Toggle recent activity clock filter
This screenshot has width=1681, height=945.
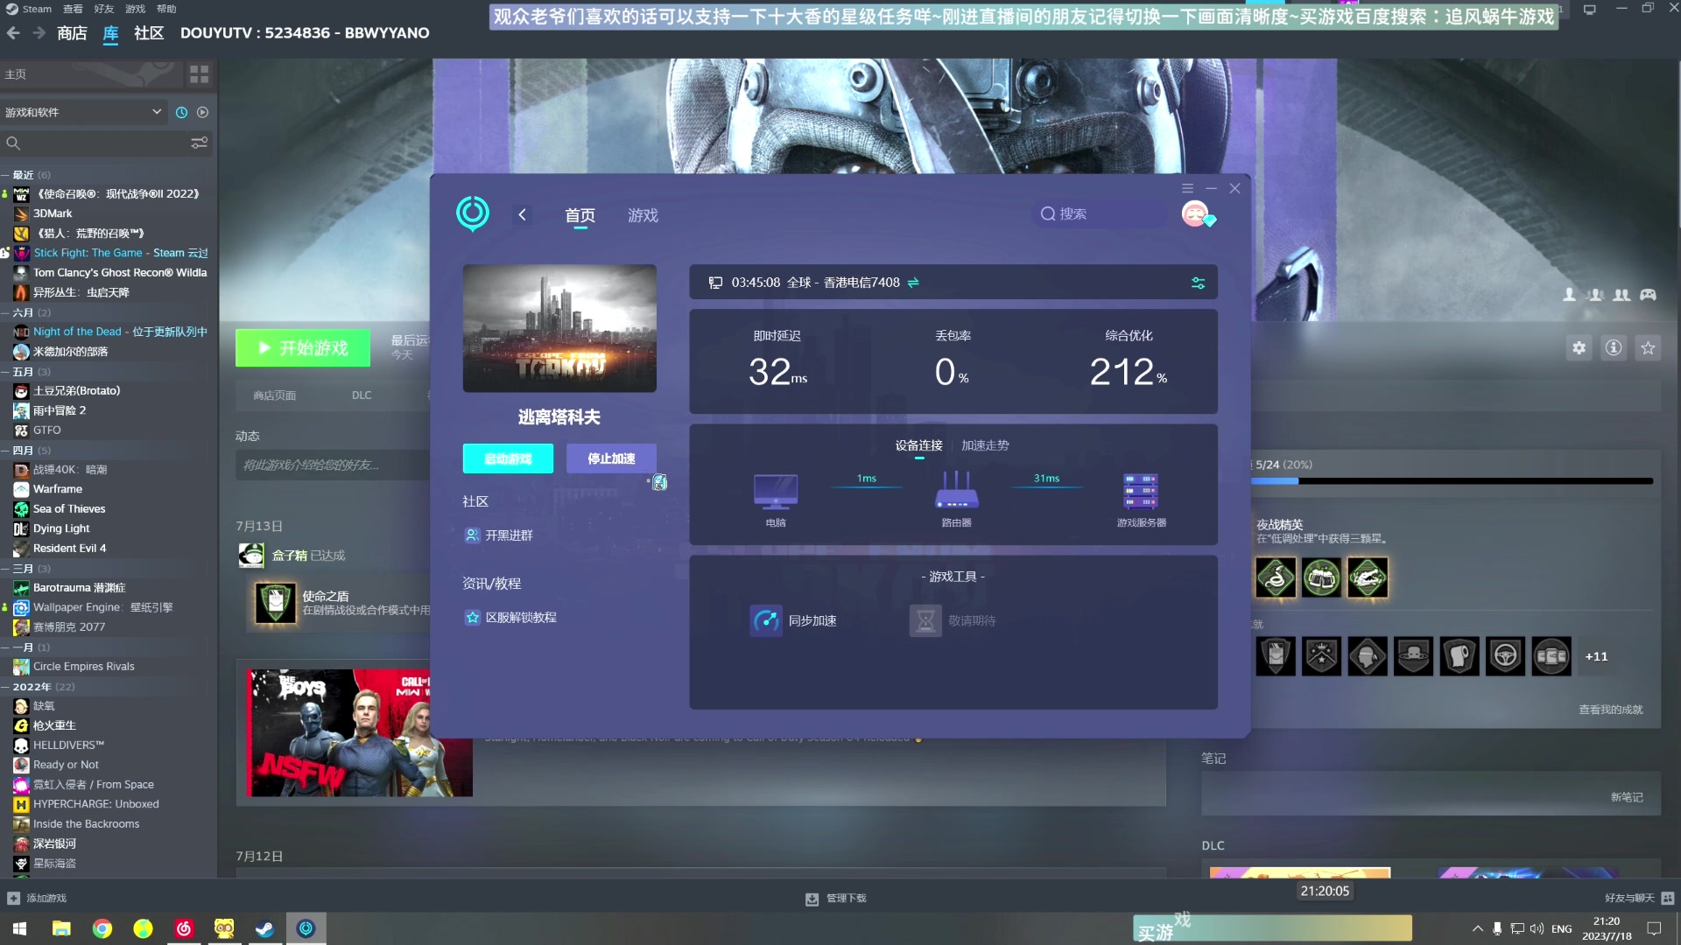tap(181, 112)
